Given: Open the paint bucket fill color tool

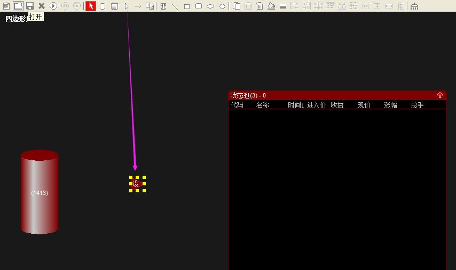Looking at the screenshot, I should [x=271, y=6].
